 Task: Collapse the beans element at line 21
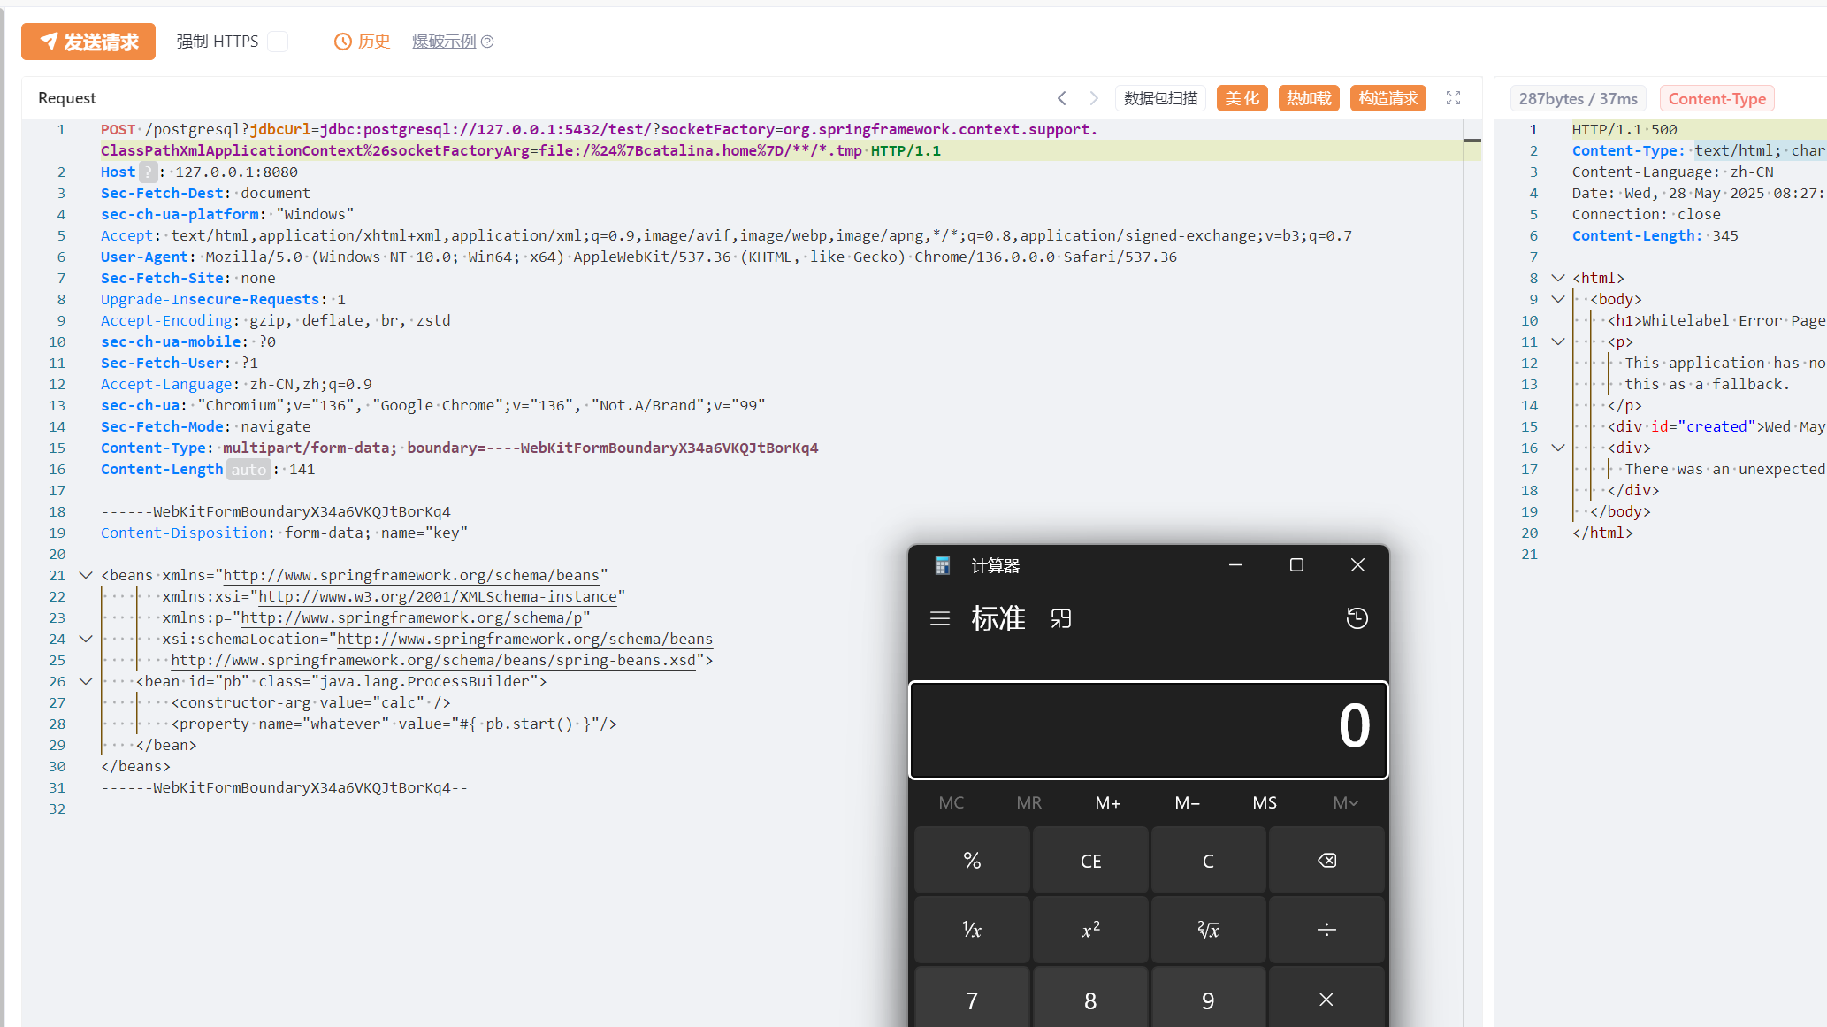(86, 575)
